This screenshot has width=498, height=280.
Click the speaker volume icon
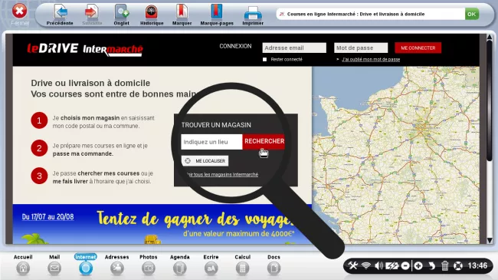tap(378, 265)
